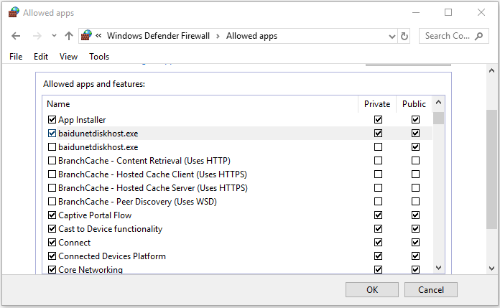This screenshot has width=500, height=308.
Task: Click the Private column header
Action: pyautogui.click(x=377, y=104)
